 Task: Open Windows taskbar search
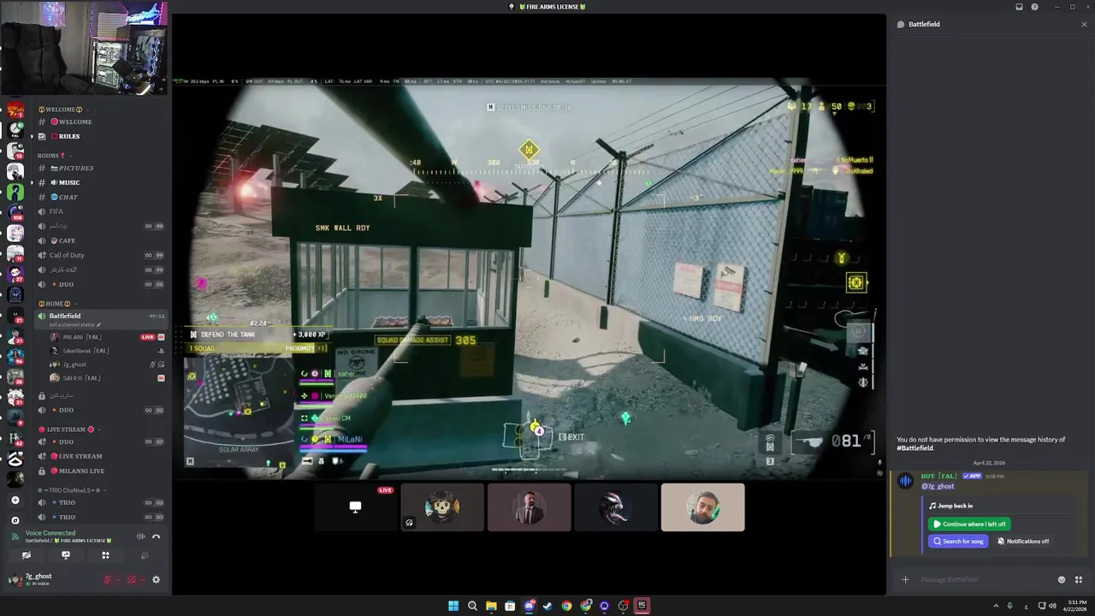coord(472,606)
